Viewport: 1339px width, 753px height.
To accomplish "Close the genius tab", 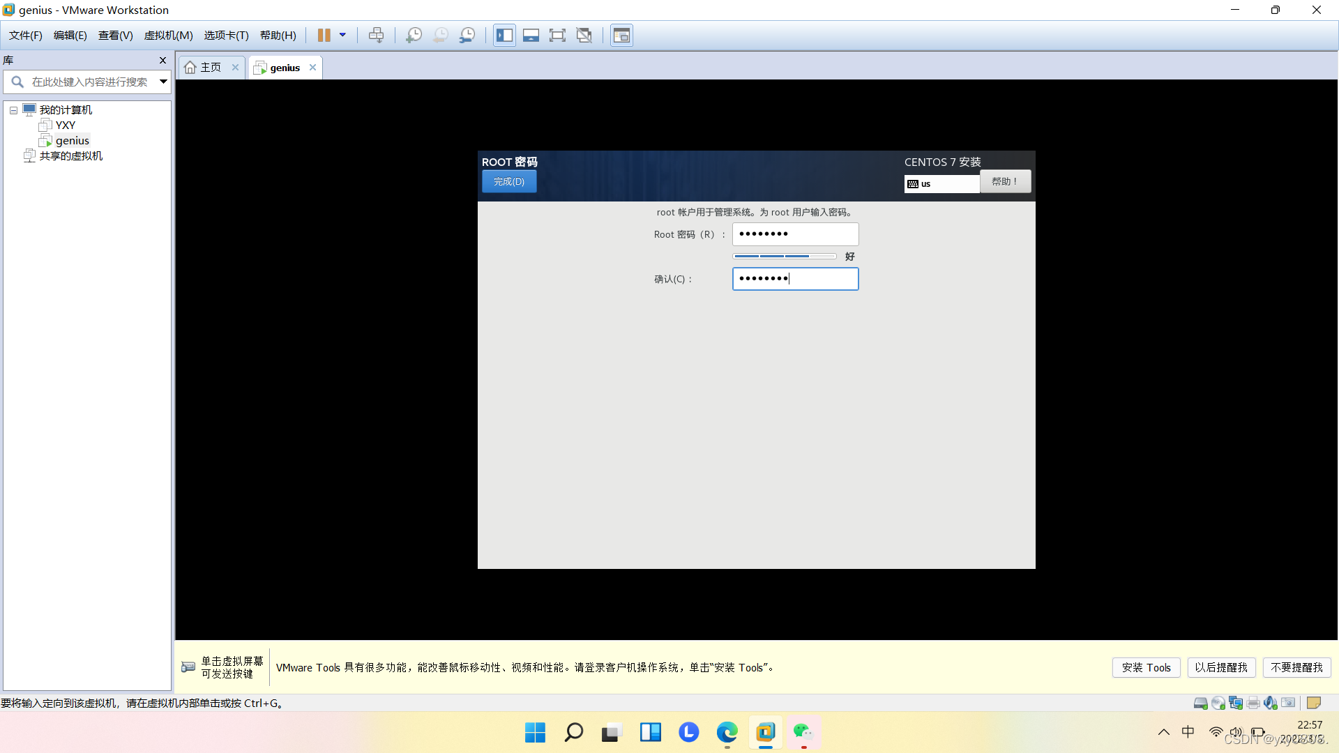I will point(312,68).
